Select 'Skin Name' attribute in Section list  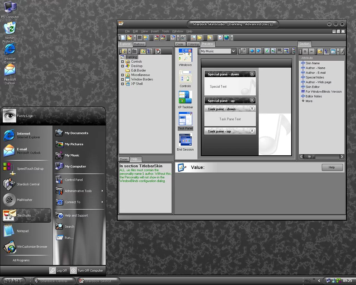(313, 63)
